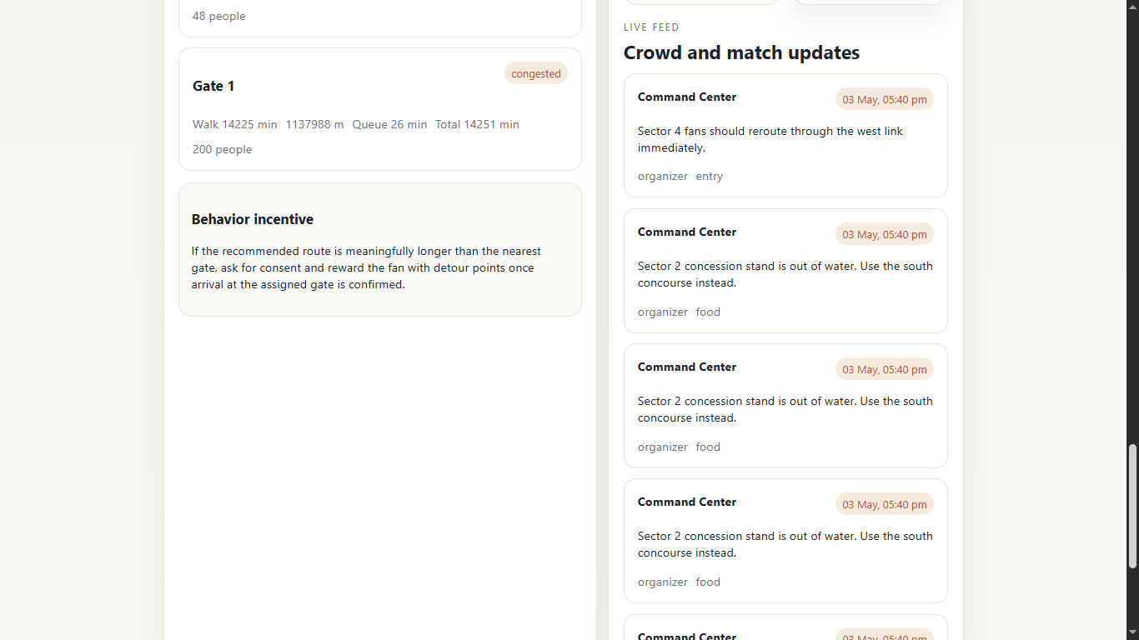Click the scrollbar down arrow
This screenshot has height=640, width=1139.
point(1132,633)
